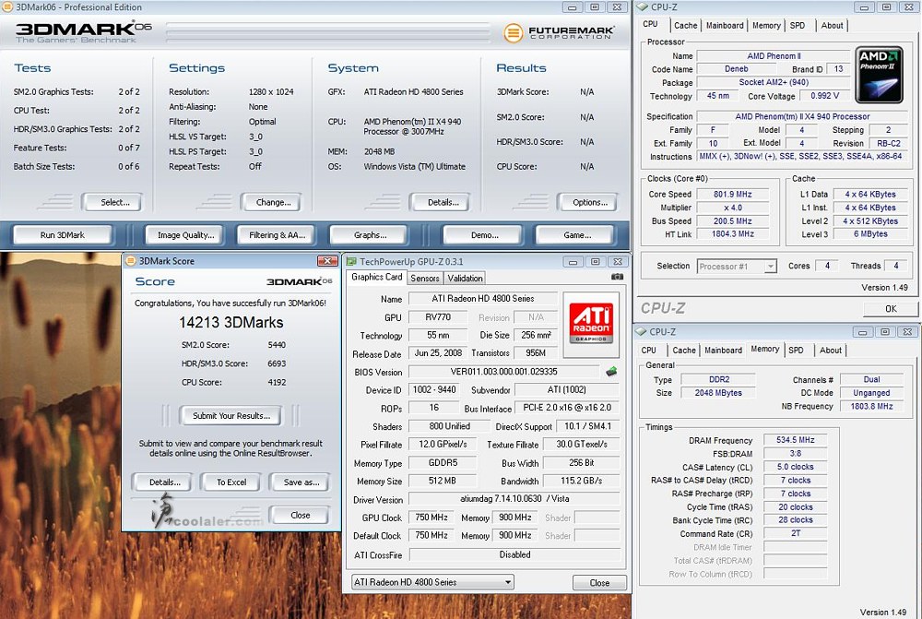Select the Graphics Card tab in GPU-Z
Screen dimensions: 922x619
(377, 277)
